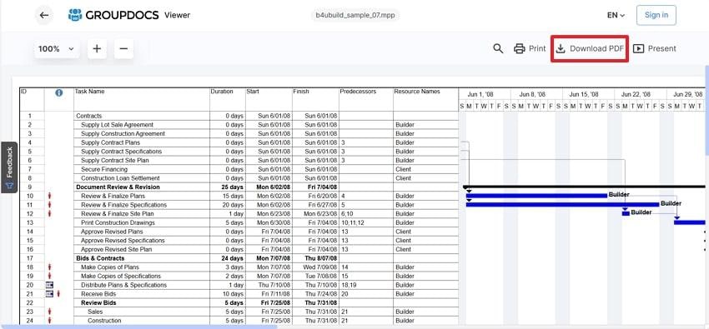Click the info icon in column header
This screenshot has height=329, width=709.
pos(58,92)
